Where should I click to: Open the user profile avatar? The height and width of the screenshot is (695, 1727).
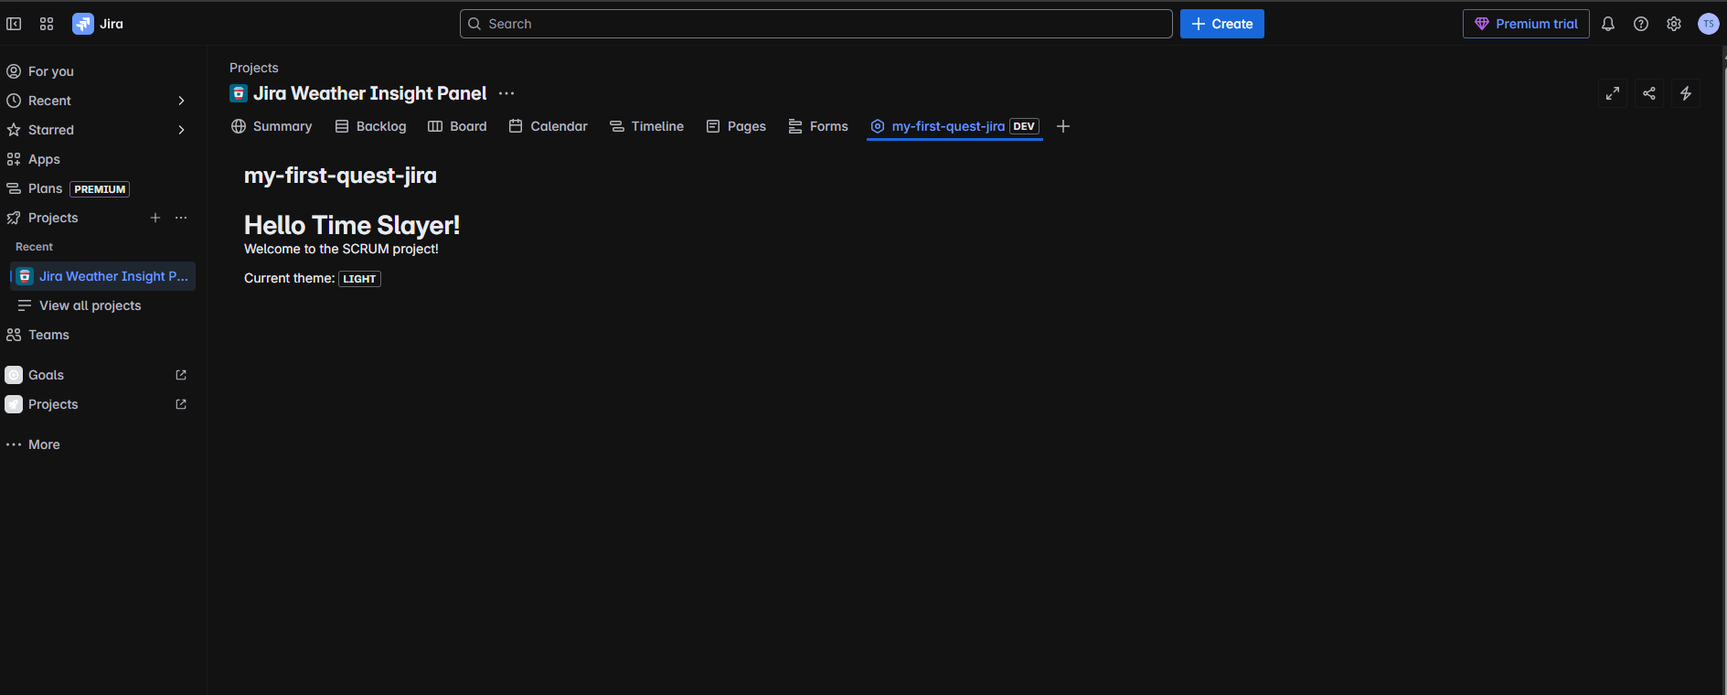pos(1708,24)
